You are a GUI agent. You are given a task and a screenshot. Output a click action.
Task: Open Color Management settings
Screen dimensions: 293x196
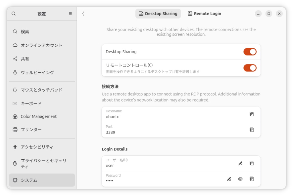pos(39,116)
